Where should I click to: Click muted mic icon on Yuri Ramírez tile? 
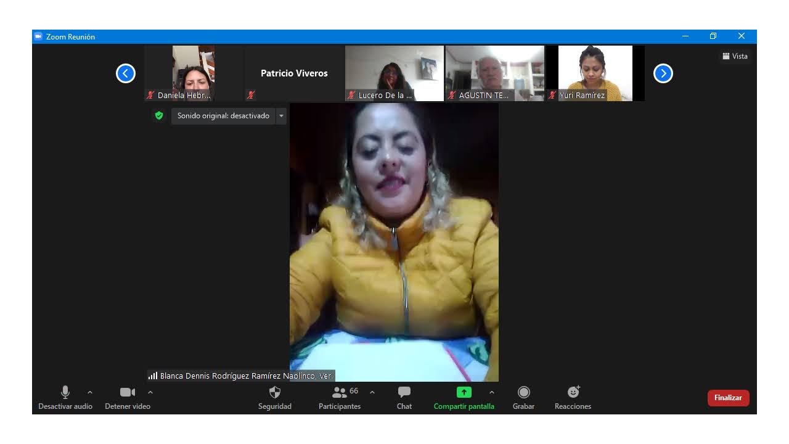click(552, 95)
